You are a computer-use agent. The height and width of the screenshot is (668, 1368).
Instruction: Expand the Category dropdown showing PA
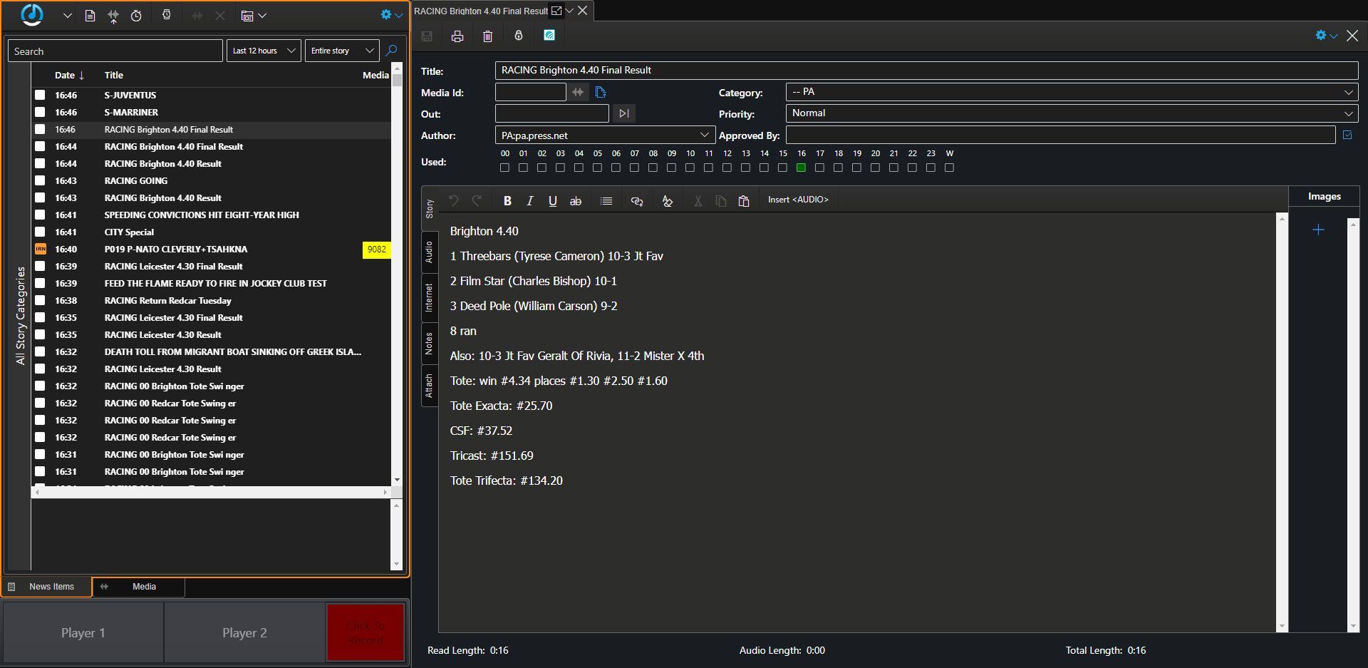tap(1072, 92)
